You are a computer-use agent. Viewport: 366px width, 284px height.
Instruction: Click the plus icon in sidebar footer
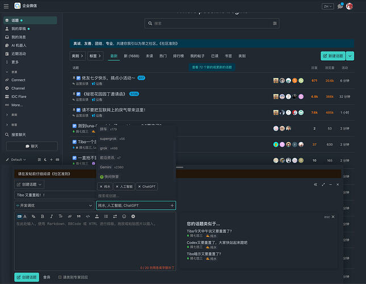pos(51,160)
